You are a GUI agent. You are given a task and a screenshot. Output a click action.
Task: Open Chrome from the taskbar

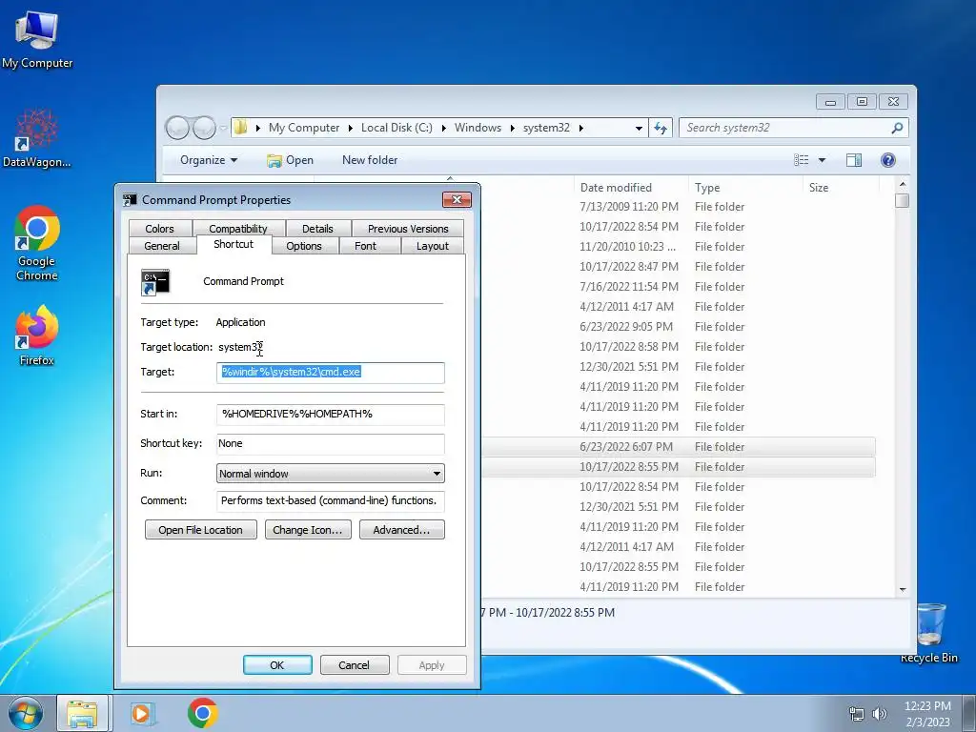coord(202,713)
